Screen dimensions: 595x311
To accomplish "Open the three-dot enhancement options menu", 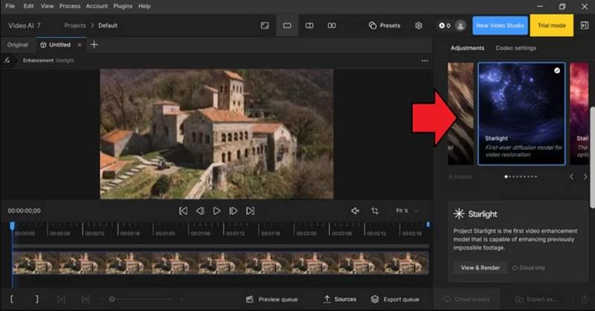I will click(x=425, y=61).
